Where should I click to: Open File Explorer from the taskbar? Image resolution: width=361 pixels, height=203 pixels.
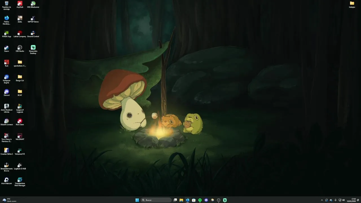tap(181, 200)
